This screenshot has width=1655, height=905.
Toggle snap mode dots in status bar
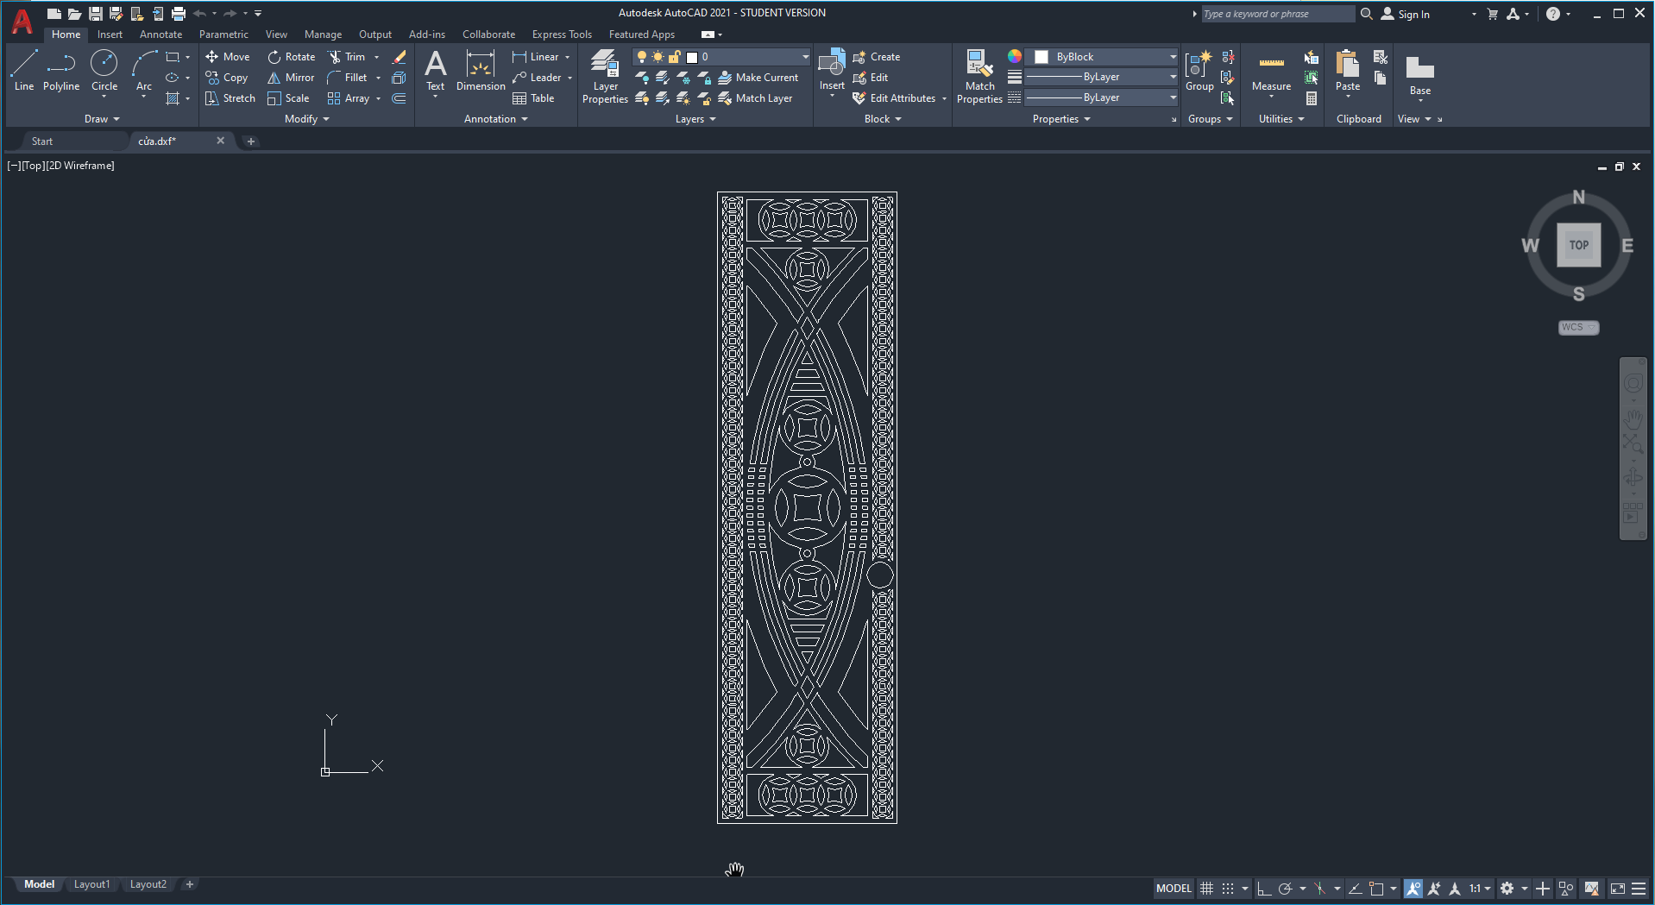point(1228,889)
